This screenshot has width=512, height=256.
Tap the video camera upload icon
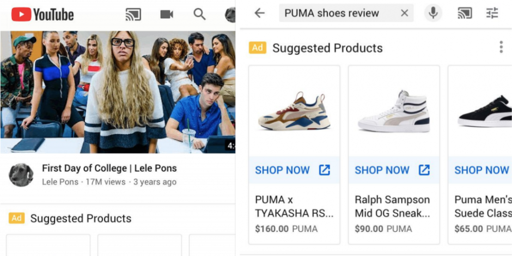click(x=167, y=14)
